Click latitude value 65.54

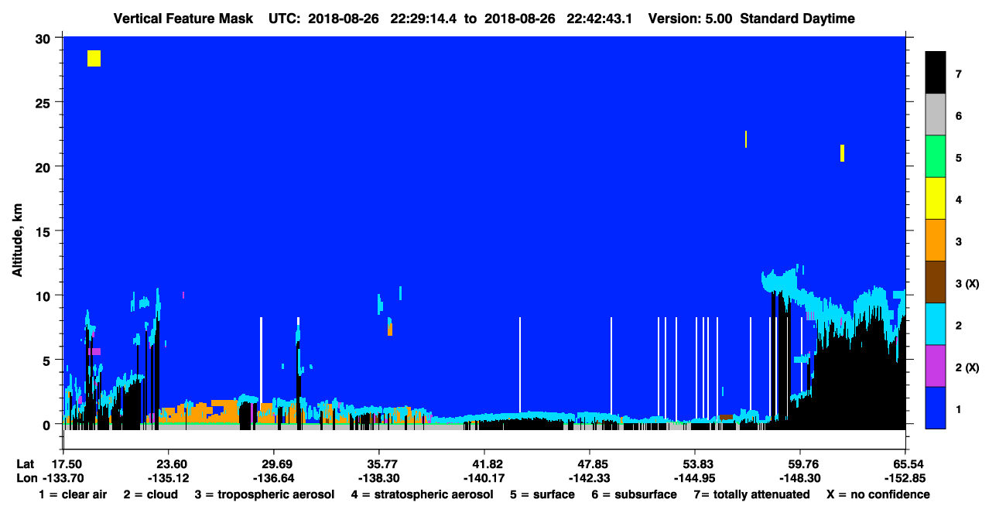pyautogui.click(x=905, y=463)
